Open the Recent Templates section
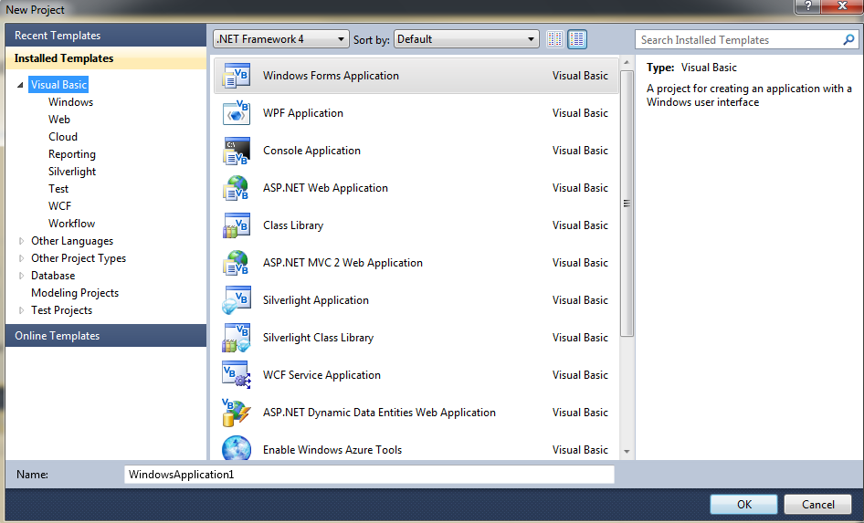This screenshot has height=523, width=864. pyautogui.click(x=106, y=36)
